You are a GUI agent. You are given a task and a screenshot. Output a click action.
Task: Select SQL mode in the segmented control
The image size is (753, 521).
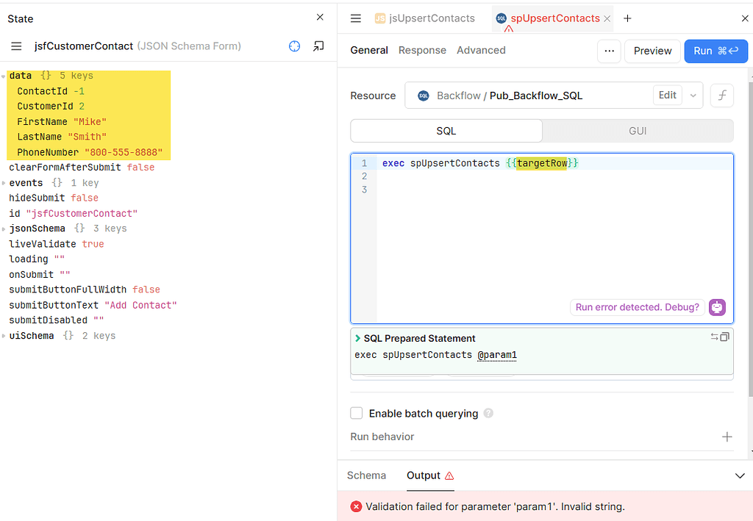tap(446, 130)
